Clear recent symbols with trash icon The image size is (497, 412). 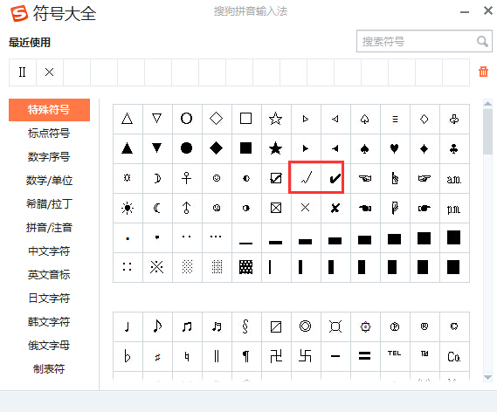point(483,72)
